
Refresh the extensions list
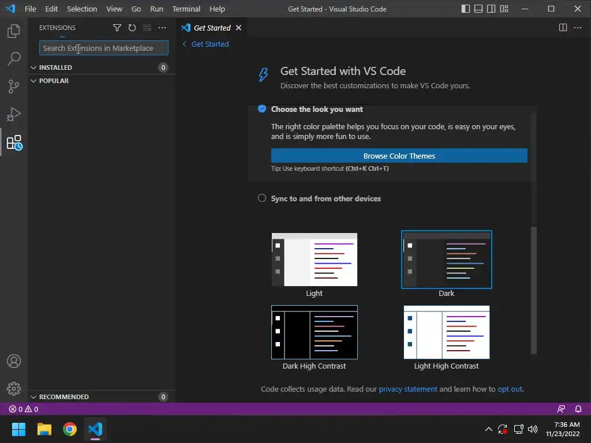(132, 28)
